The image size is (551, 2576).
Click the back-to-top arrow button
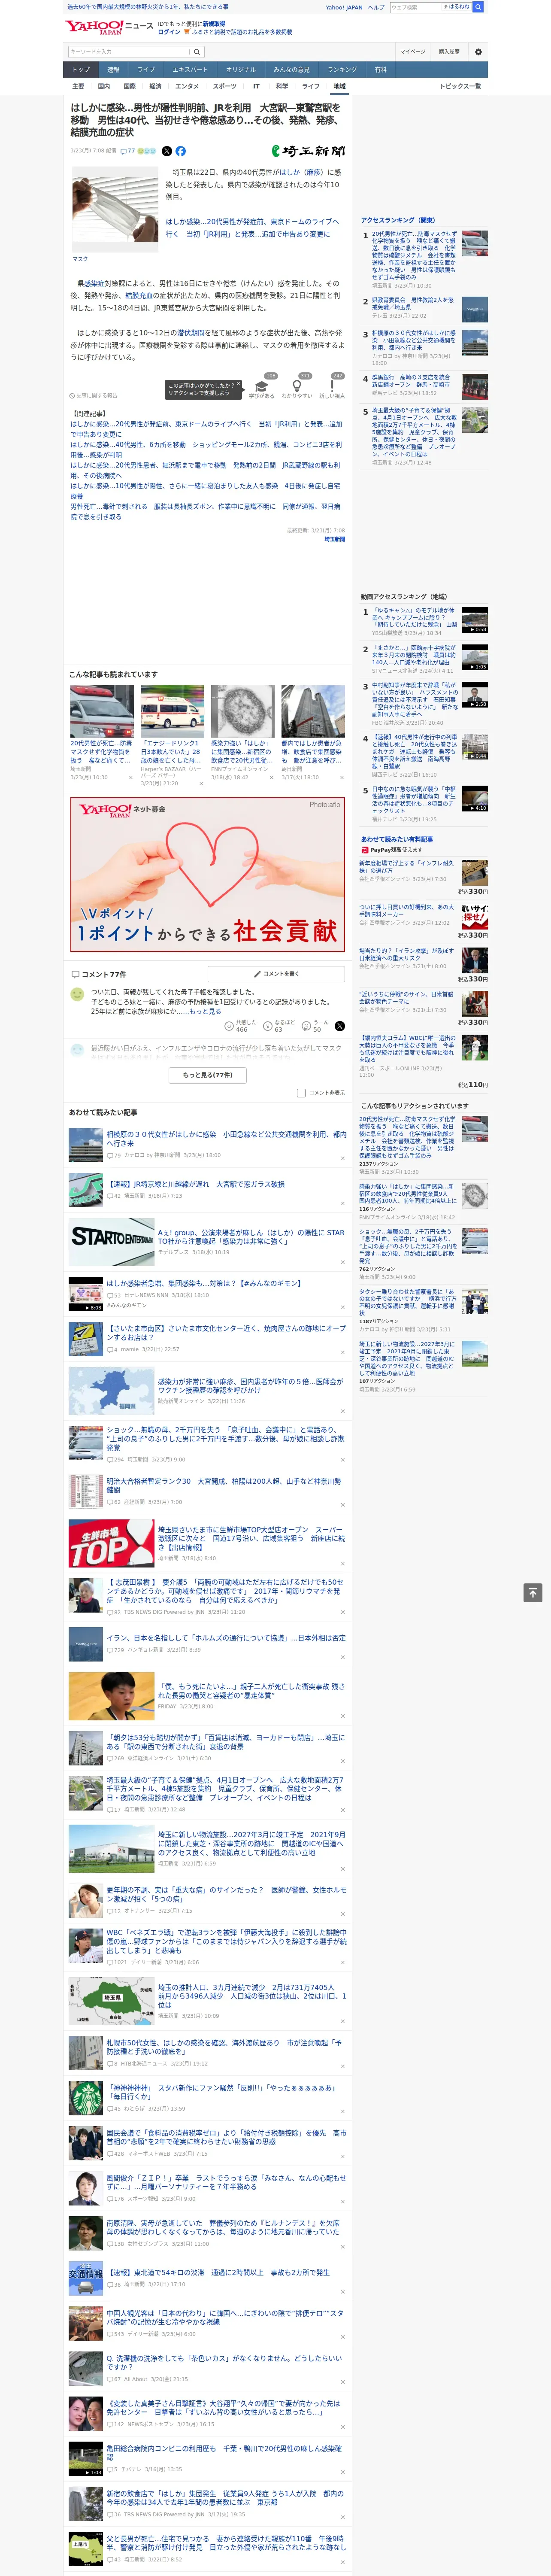click(x=533, y=1592)
